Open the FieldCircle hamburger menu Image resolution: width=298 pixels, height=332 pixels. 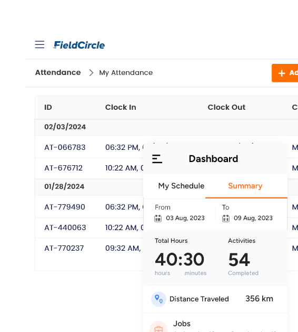pos(39,45)
